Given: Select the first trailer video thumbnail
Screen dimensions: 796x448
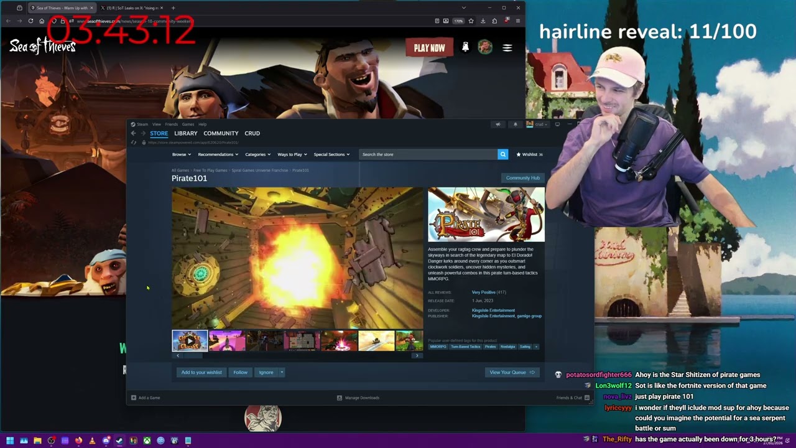Looking at the screenshot, I should pyautogui.click(x=190, y=341).
